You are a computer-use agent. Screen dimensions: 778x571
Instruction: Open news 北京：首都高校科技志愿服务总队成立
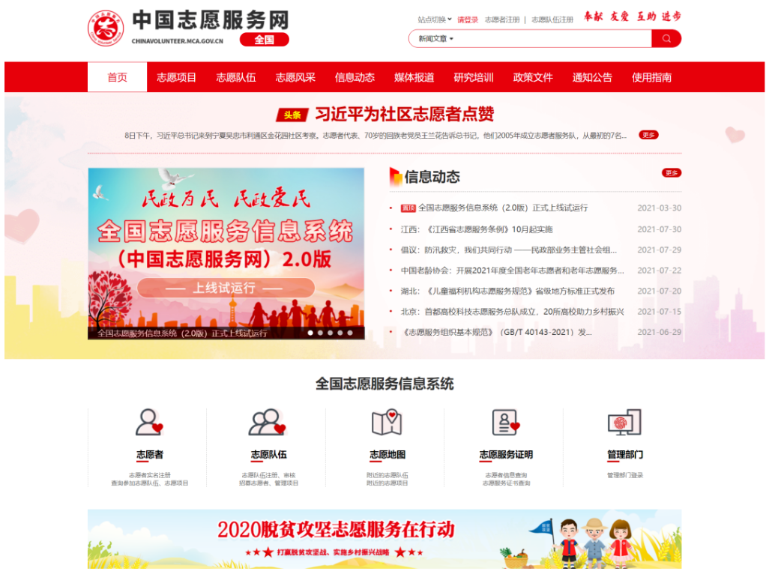(512, 312)
